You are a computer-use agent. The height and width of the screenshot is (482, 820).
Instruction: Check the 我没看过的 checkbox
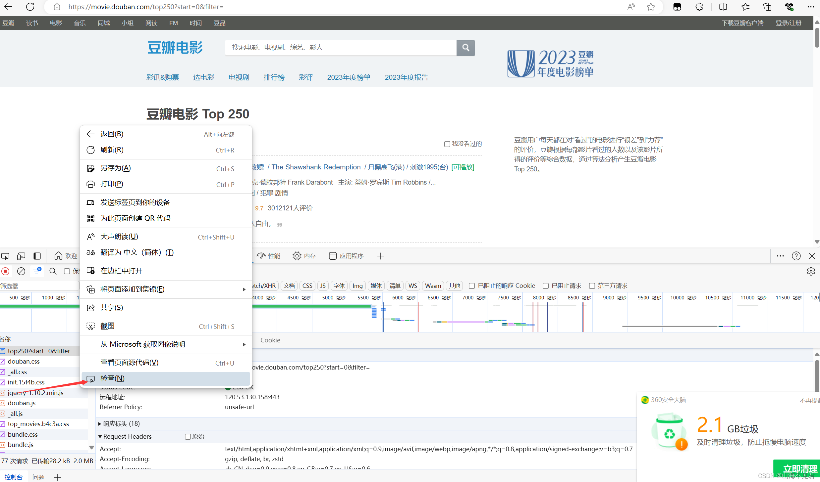click(x=447, y=144)
